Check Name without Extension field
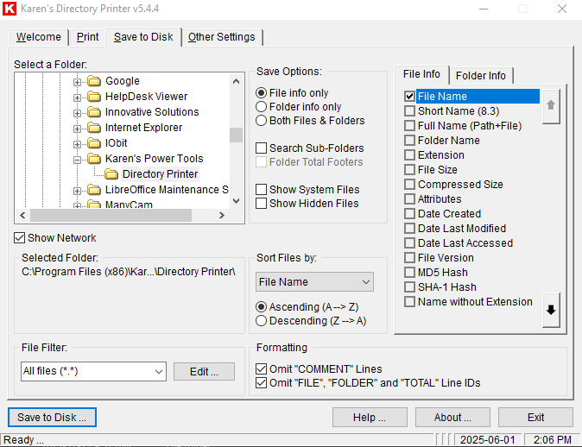This screenshot has height=447, width=582. [x=409, y=301]
